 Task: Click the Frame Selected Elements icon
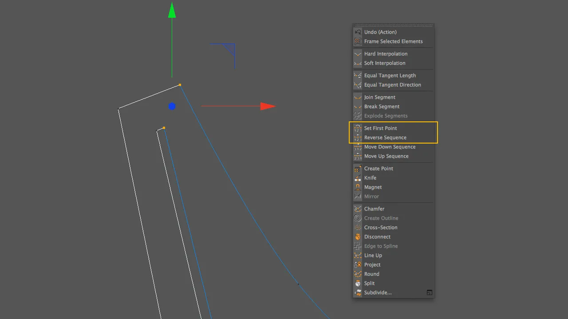click(358, 41)
